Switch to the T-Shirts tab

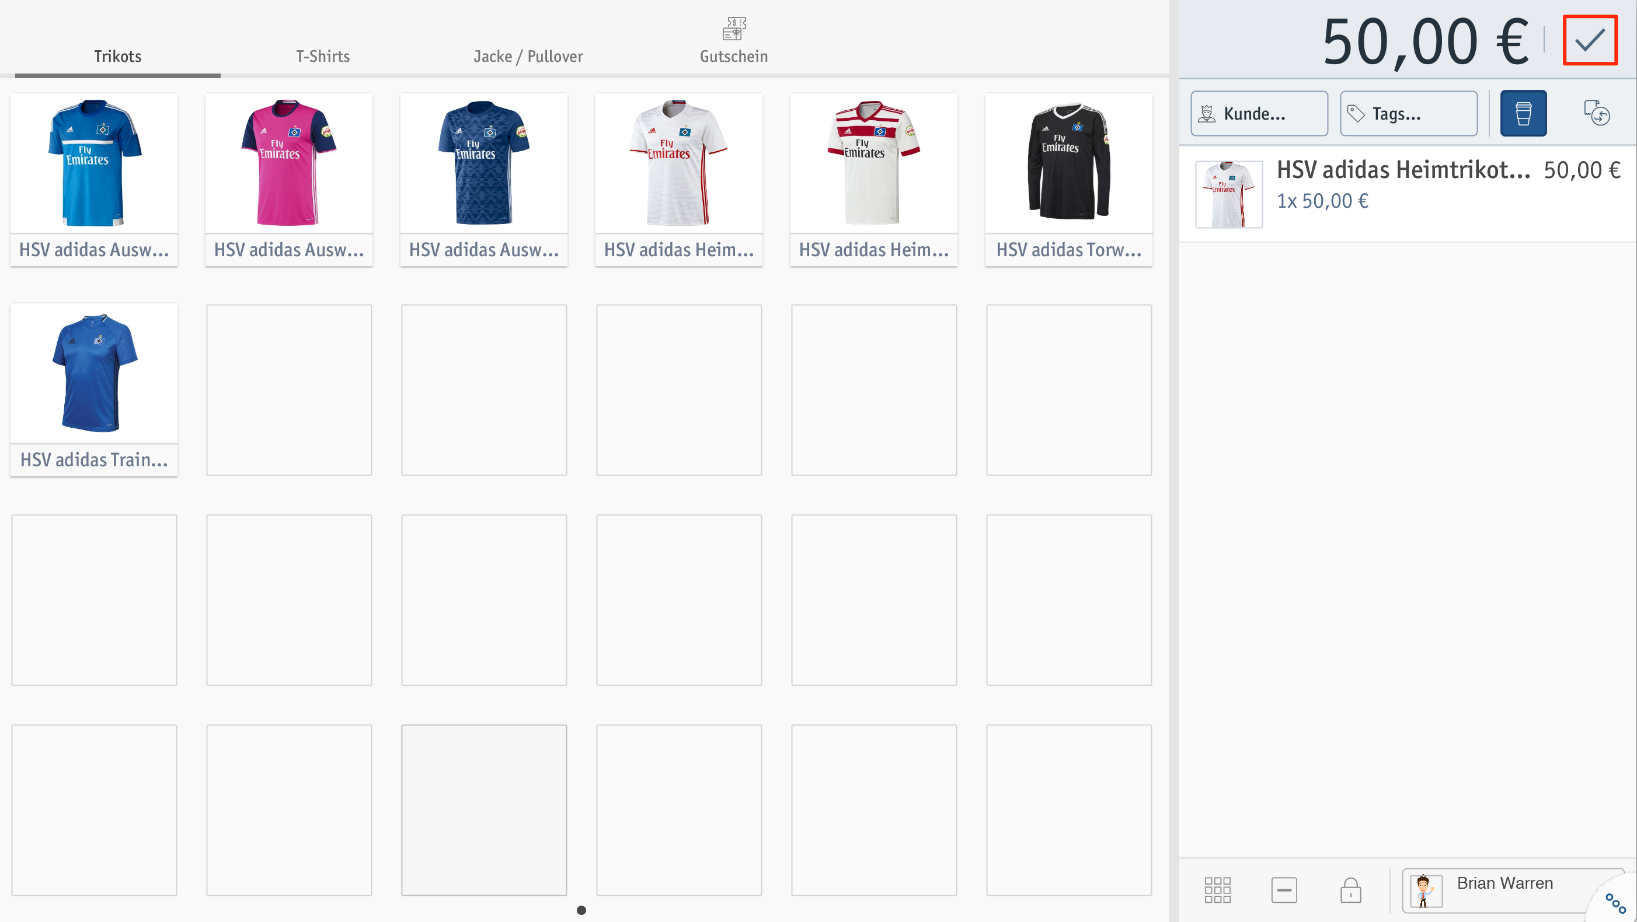click(323, 57)
